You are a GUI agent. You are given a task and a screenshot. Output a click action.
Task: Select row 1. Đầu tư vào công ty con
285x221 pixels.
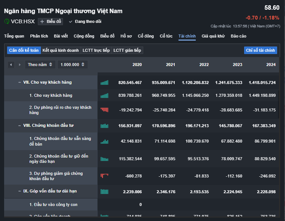tap(51, 204)
